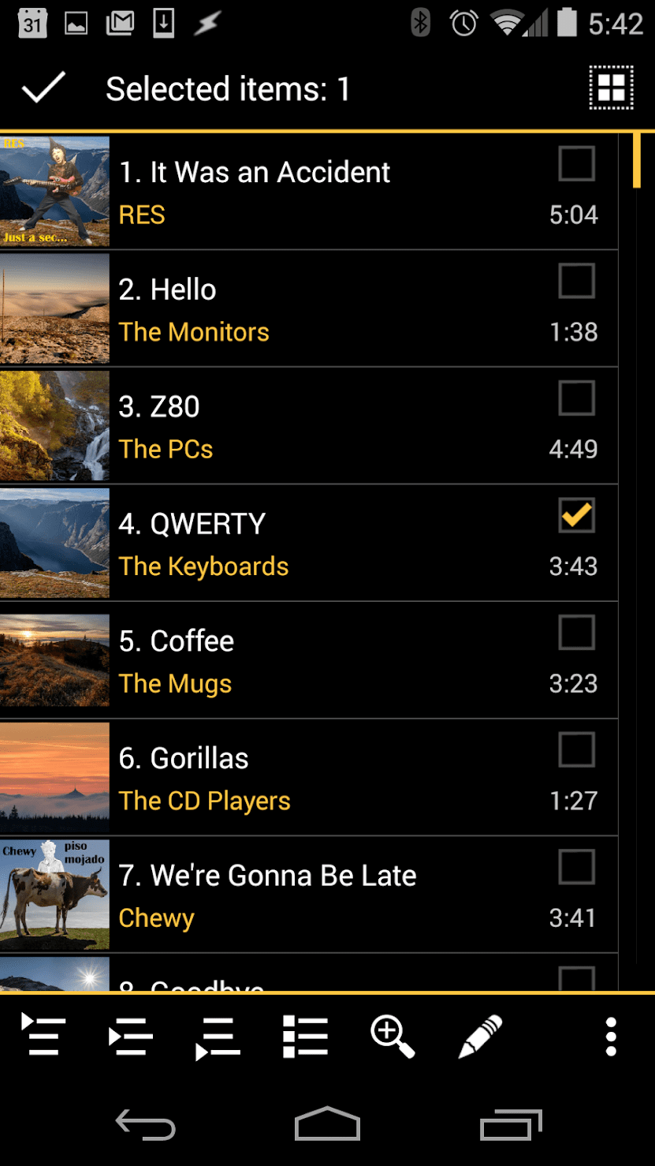Tap the We're Gonna Be Late entry

(309, 895)
